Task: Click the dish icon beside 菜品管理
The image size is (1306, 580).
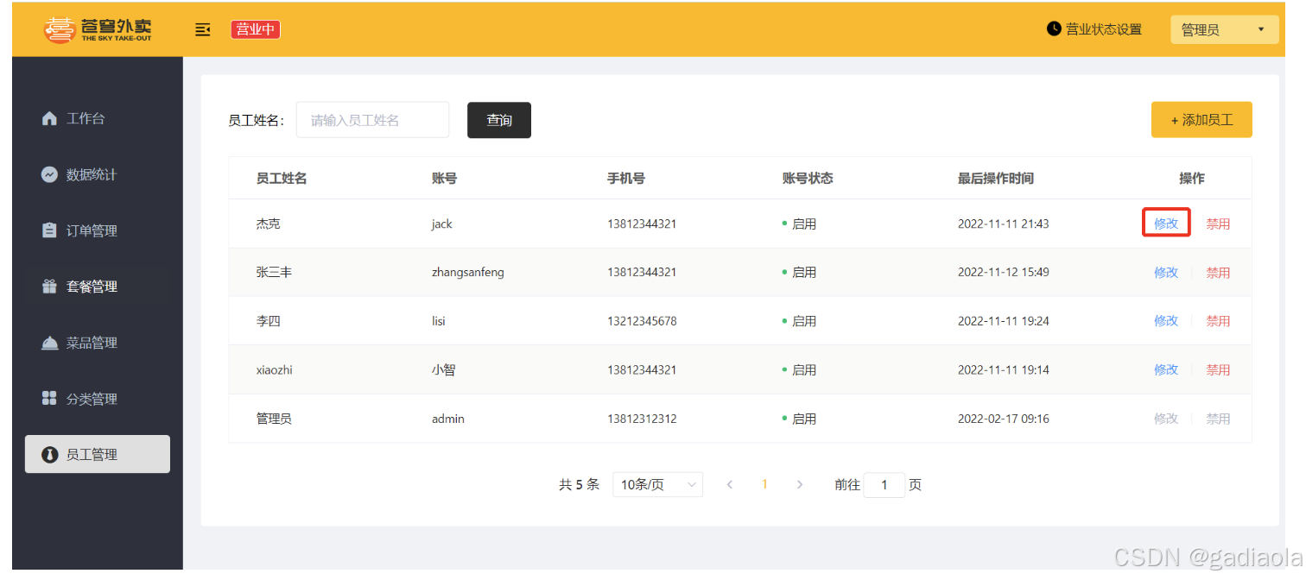Action: point(49,343)
